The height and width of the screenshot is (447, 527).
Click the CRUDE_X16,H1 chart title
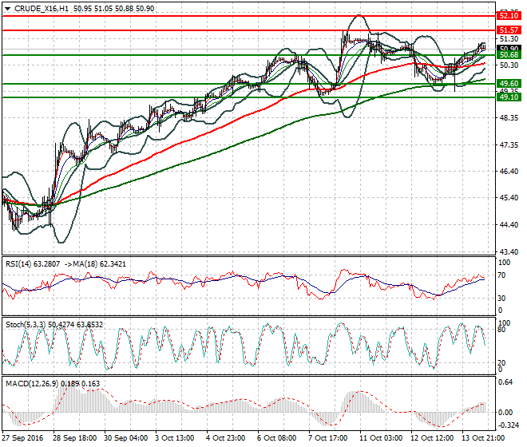pos(42,9)
